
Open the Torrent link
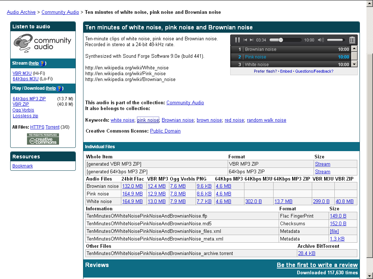pyautogui.click(x=52, y=127)
